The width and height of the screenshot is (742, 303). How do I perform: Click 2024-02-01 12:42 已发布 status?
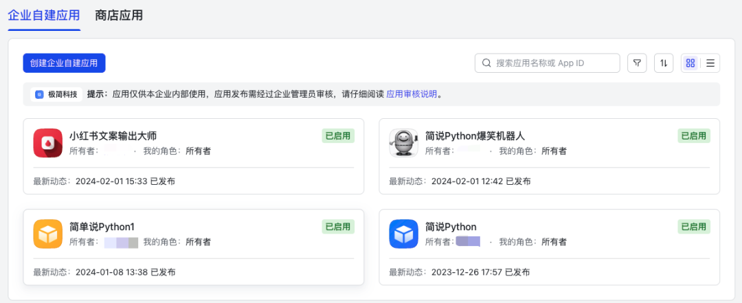coord(481,181)
